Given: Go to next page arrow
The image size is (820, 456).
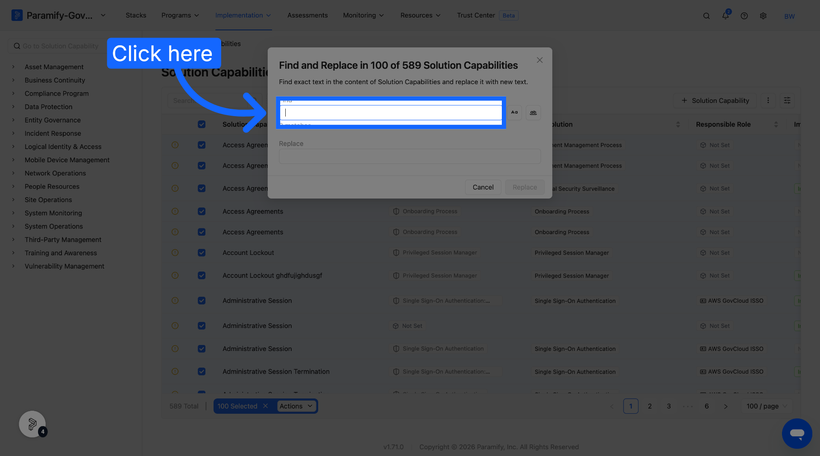Looking at the screenshot, I should click(726, 406).
